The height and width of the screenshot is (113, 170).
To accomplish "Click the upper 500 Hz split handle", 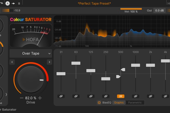I will pos(123,70).
